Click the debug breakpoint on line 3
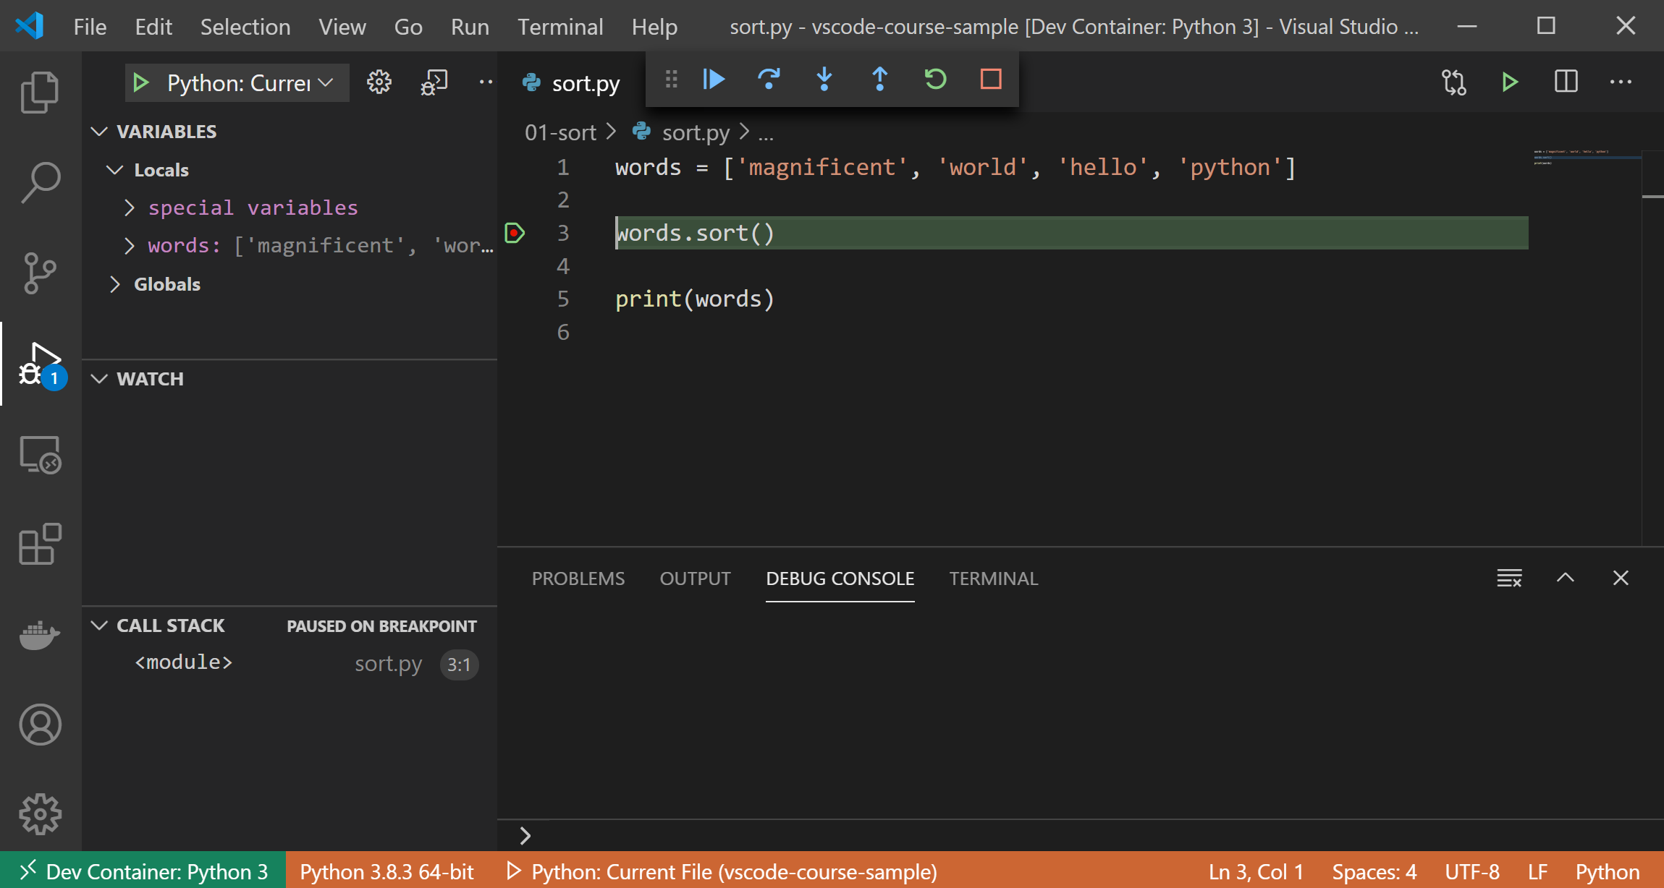The width and height of the screenshot is (1664, 888). point(516,232)
